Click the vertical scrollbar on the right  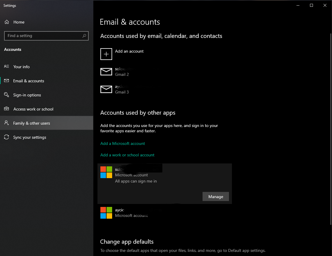[x=331, y=129]
